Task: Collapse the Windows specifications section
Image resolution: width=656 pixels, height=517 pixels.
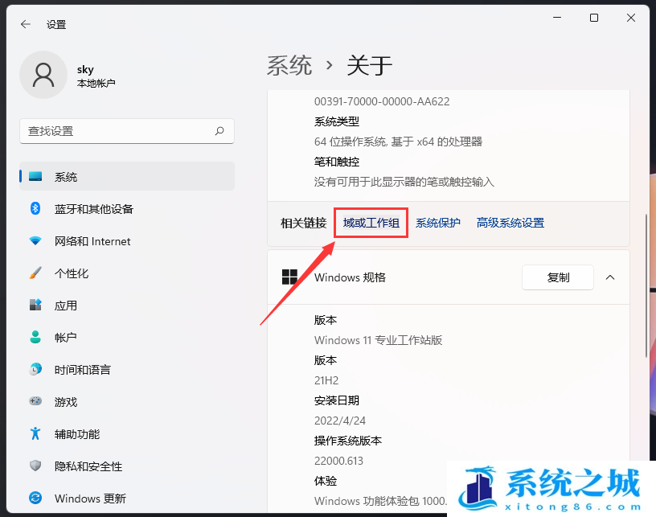Action: [610, 277]
